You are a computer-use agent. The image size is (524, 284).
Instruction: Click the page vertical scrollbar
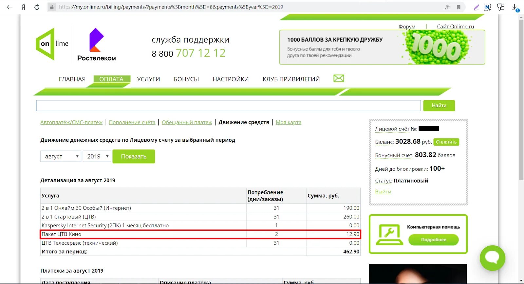pos(521,99)
